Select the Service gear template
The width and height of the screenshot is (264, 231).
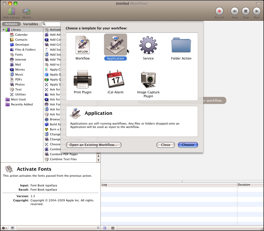click(148, 45)
